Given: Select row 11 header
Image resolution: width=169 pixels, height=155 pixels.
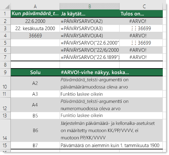Looking at the screenshot, I should (x=5, y=94).
